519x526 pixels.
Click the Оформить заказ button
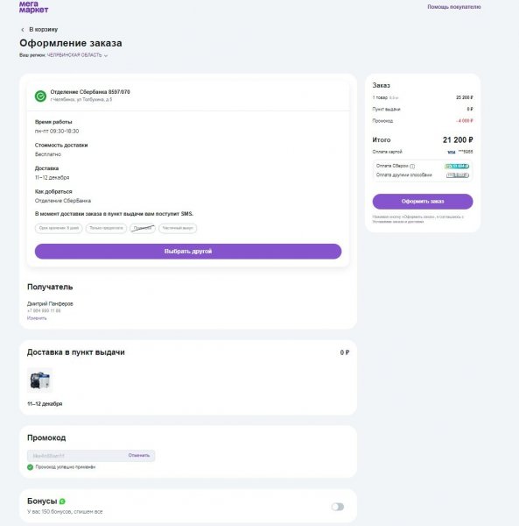click(423, 202)
